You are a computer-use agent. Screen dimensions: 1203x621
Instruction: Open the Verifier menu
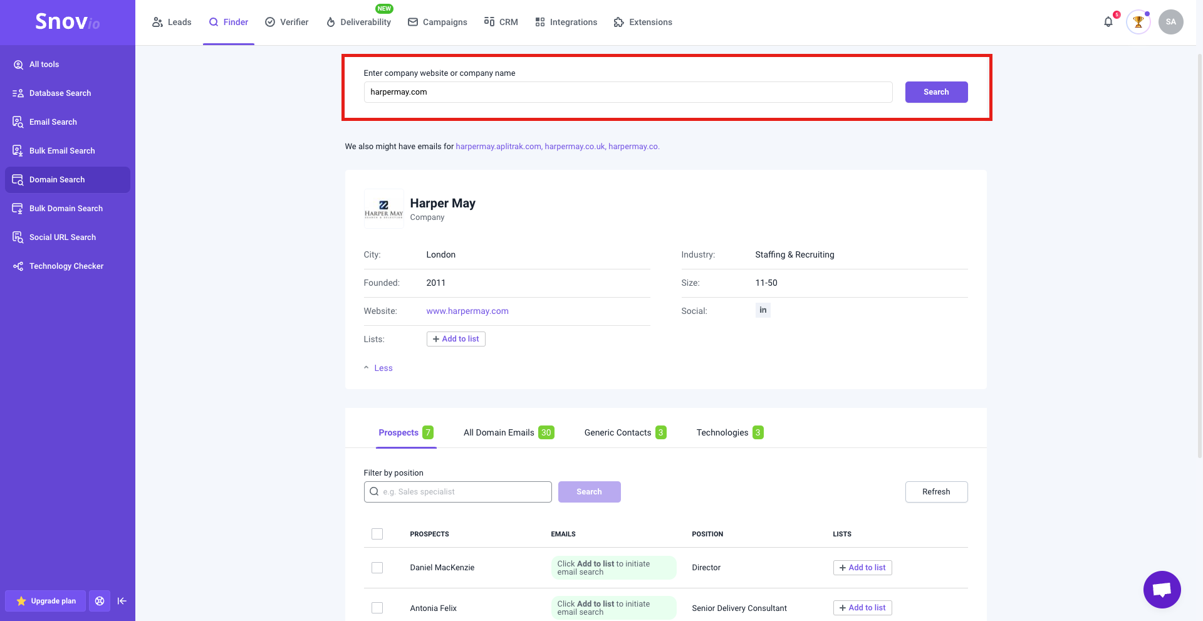pyautogui.click(x=287, y=22)
